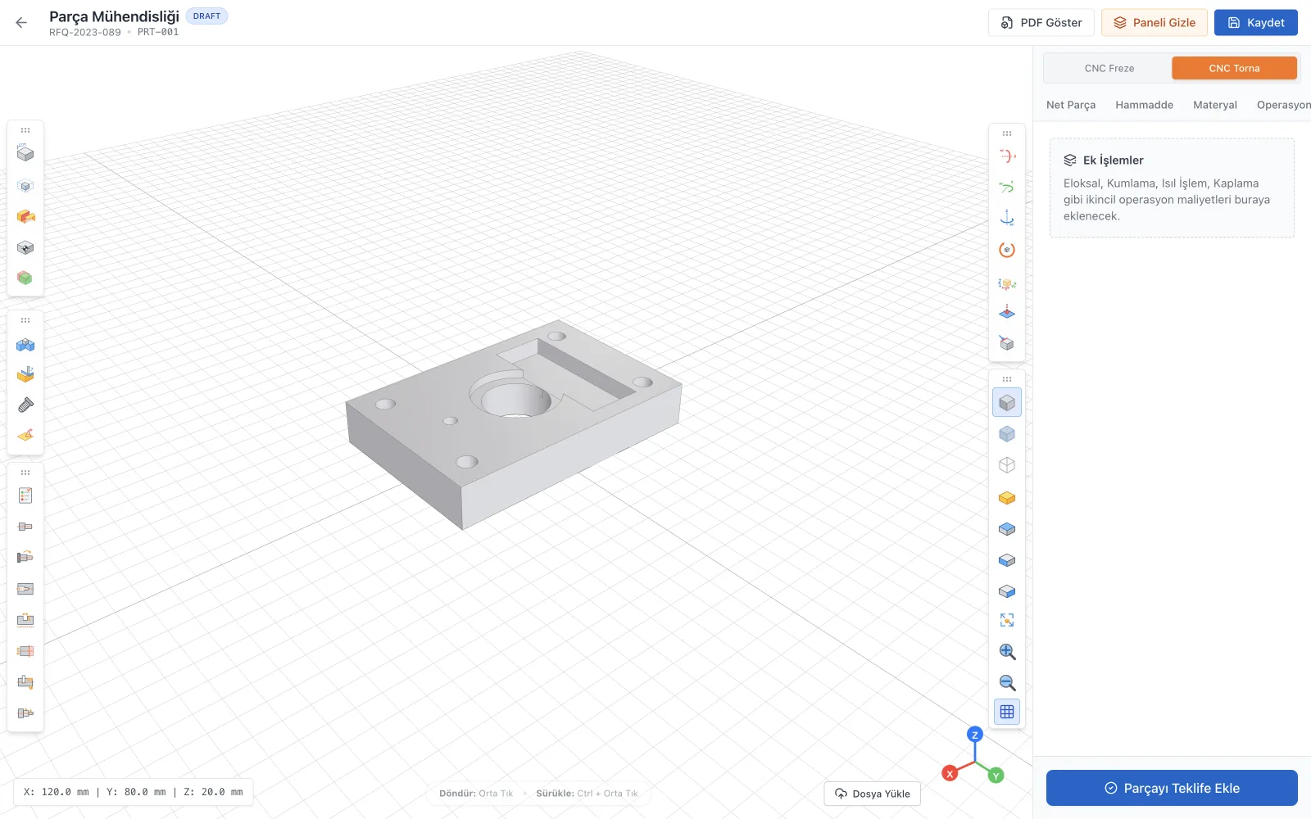The height and width of the screenshot is (819, 1311).
Task: Switch to the wireframe cube view mode
Action: [x=1007, y=465]
